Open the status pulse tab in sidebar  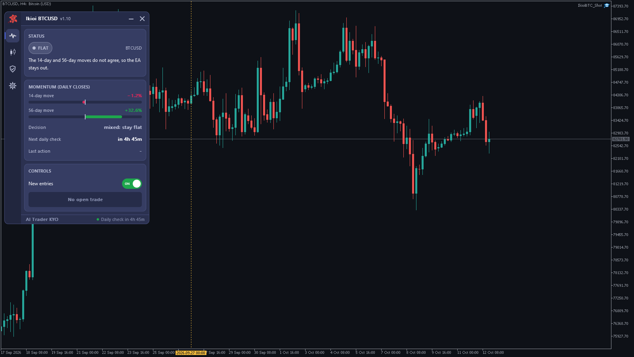(x=13, y=36)
